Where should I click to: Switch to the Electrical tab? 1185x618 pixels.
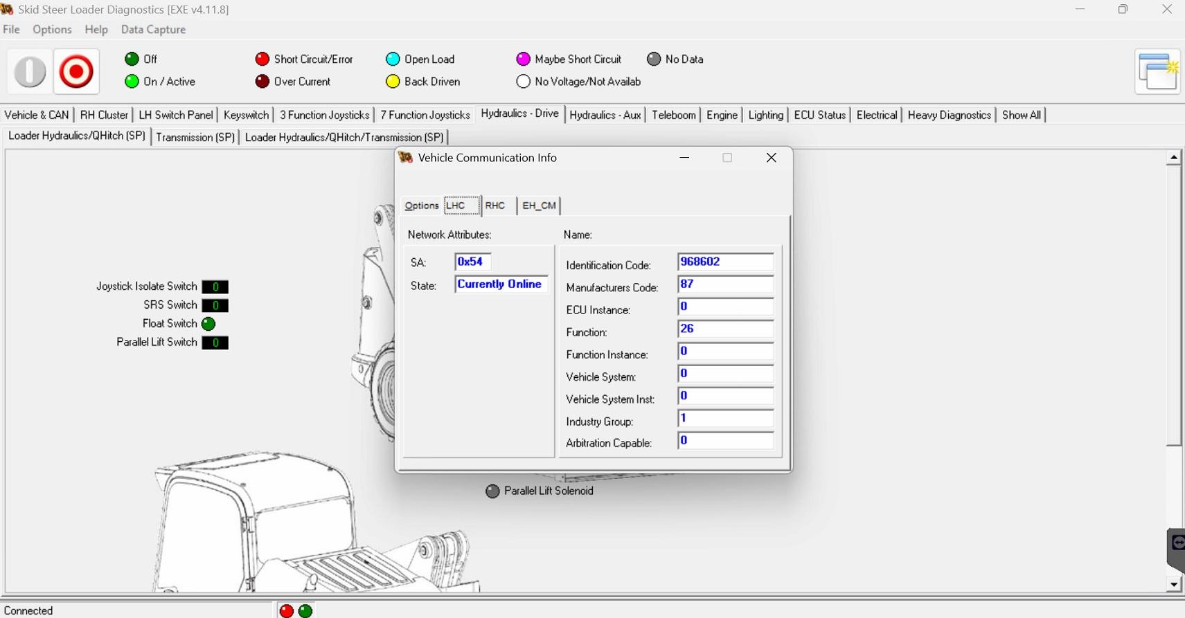point(877,115)
